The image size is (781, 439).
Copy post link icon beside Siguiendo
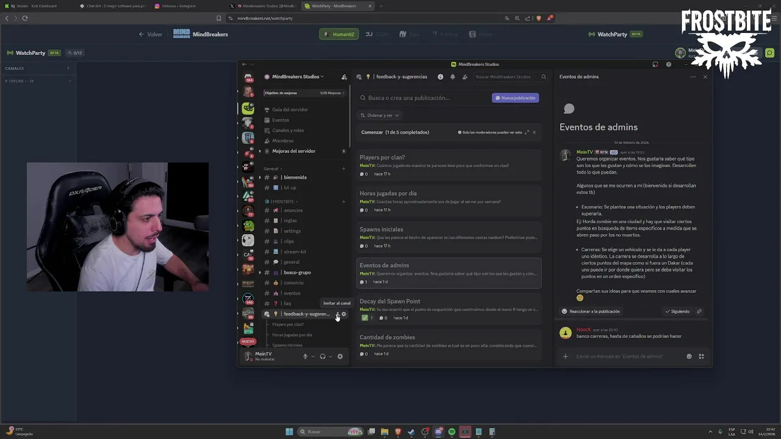point(699,312)
